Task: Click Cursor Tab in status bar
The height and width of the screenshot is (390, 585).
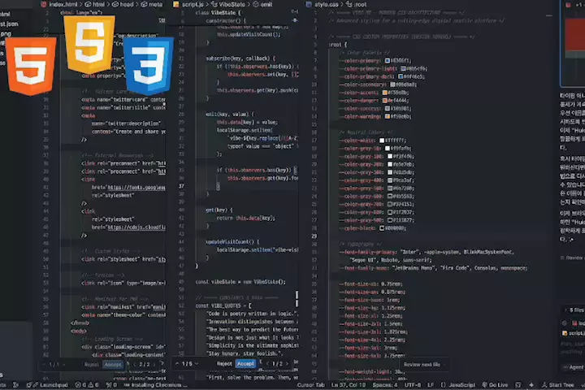Action: (x=310, y=385)
